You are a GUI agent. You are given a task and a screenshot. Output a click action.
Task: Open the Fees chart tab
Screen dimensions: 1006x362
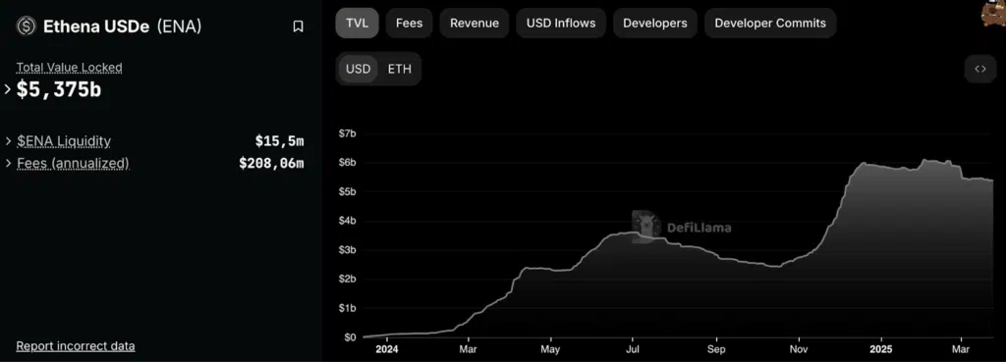coord(409,24)
